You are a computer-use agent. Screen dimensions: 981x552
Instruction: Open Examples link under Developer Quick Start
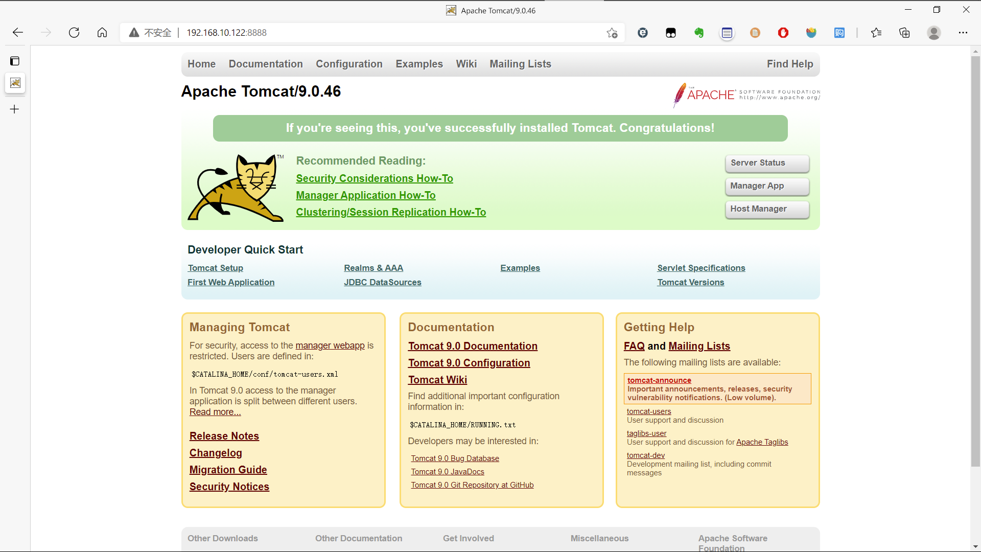tap(520, 268)
